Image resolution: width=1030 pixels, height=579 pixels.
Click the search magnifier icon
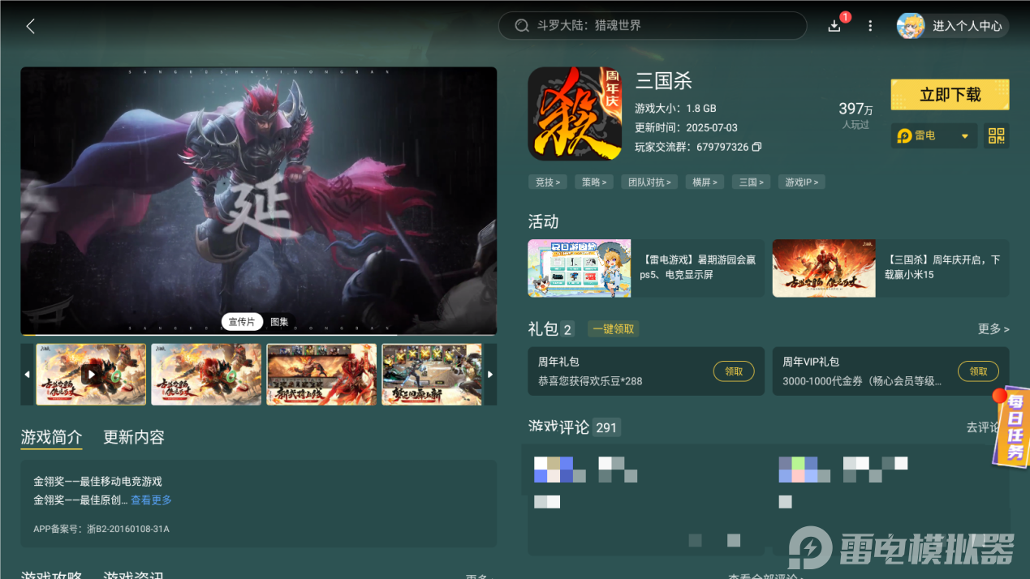(x=522, y=25)
